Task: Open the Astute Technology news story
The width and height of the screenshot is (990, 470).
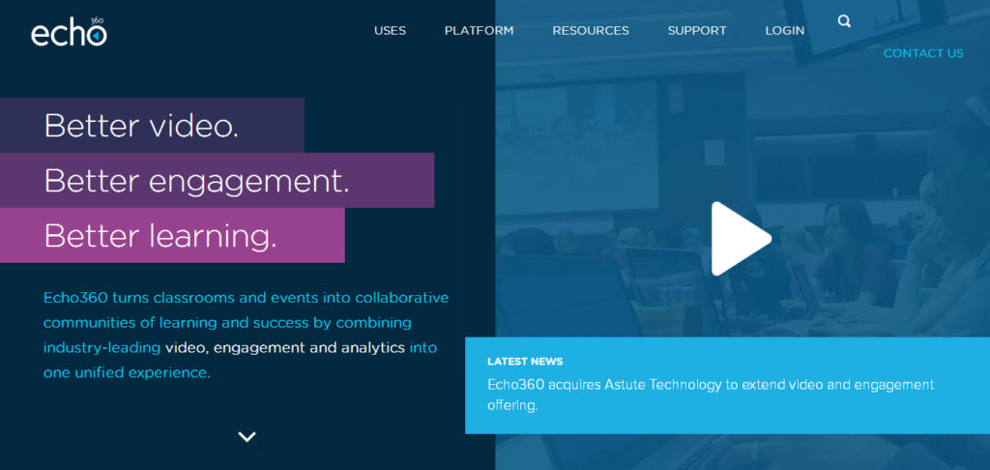Action: pyautogui.click(x=711, y=395)
